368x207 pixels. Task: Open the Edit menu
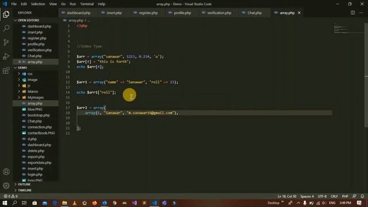[24, 4]
